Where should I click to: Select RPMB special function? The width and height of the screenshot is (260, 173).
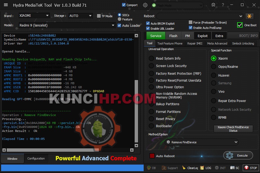coord(214,117)
